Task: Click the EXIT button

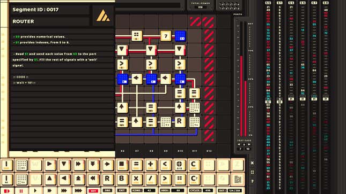Action: pos(122,191)
